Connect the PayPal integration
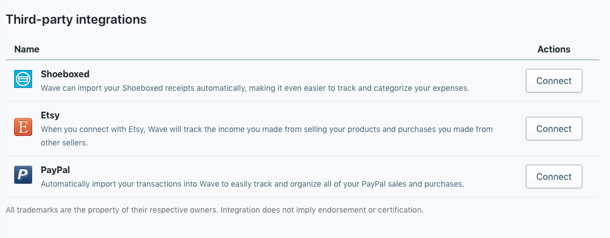Image resolution: width=610 pixels, height=238 pixels. (x=554, y=177)
